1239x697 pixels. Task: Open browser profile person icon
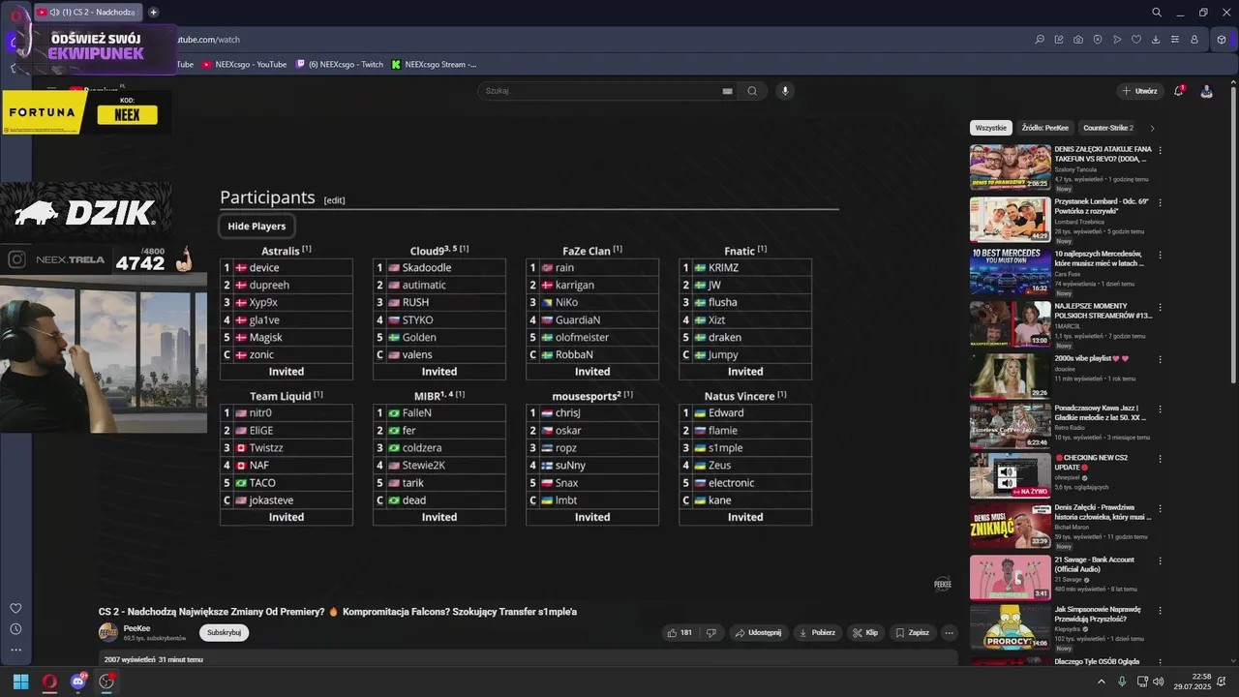[x=1194, y=40]
